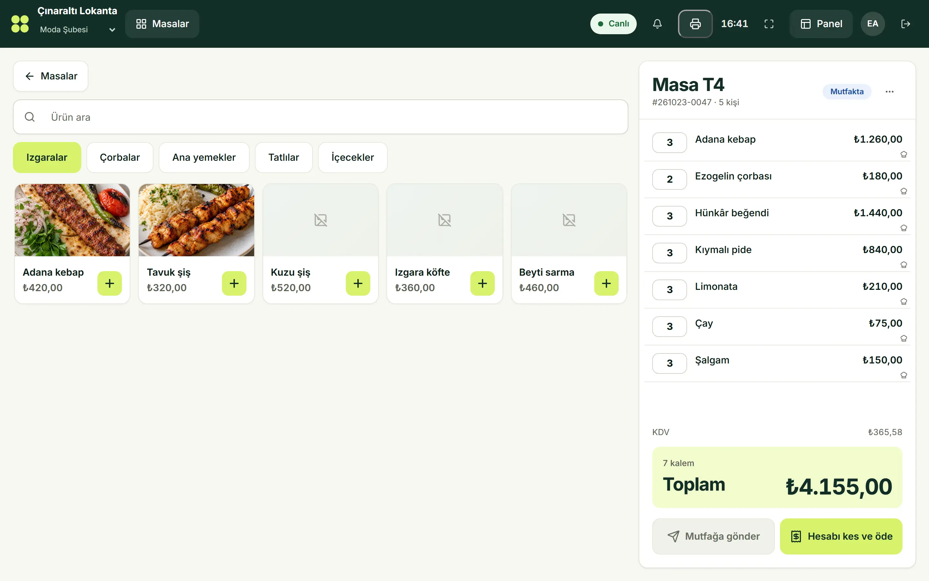Add Beyti sarma with plus button

[606, 283]
